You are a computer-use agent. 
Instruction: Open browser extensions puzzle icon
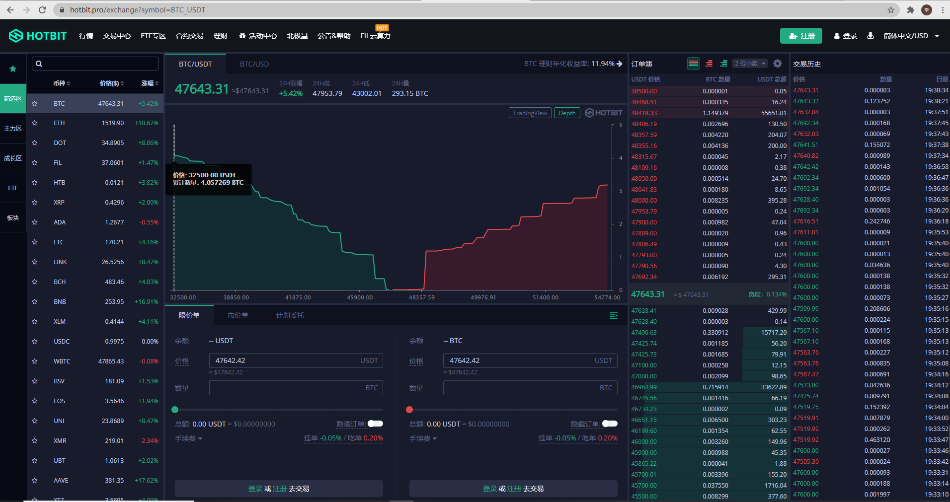click(x=911, y=10)
